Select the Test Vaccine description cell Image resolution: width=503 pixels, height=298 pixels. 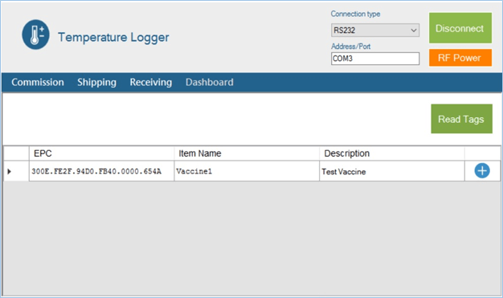(392, 171)
